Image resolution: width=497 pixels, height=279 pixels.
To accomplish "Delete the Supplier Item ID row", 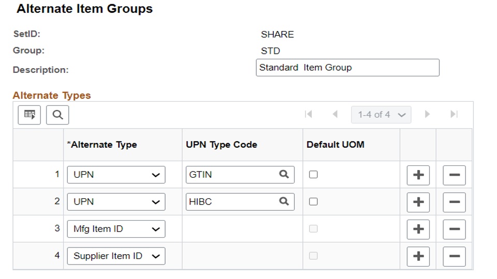I will [x=454, y=256].
